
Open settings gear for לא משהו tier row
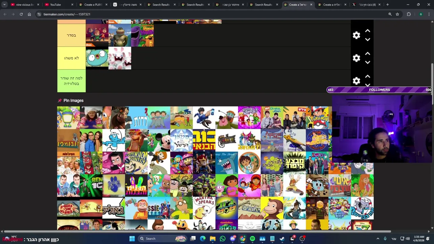coord(356,58)
